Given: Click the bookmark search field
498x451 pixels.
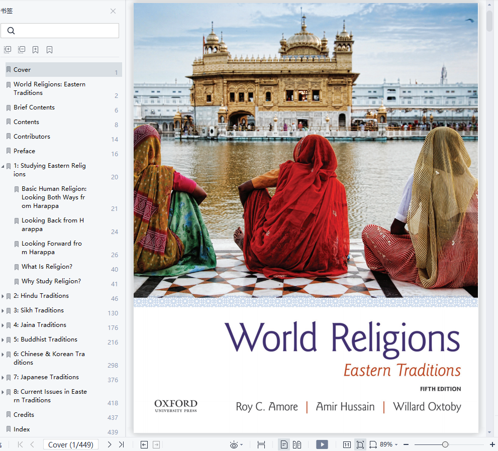Looking at the screenshot, I should pyautogui.click(x=60, y=31).
